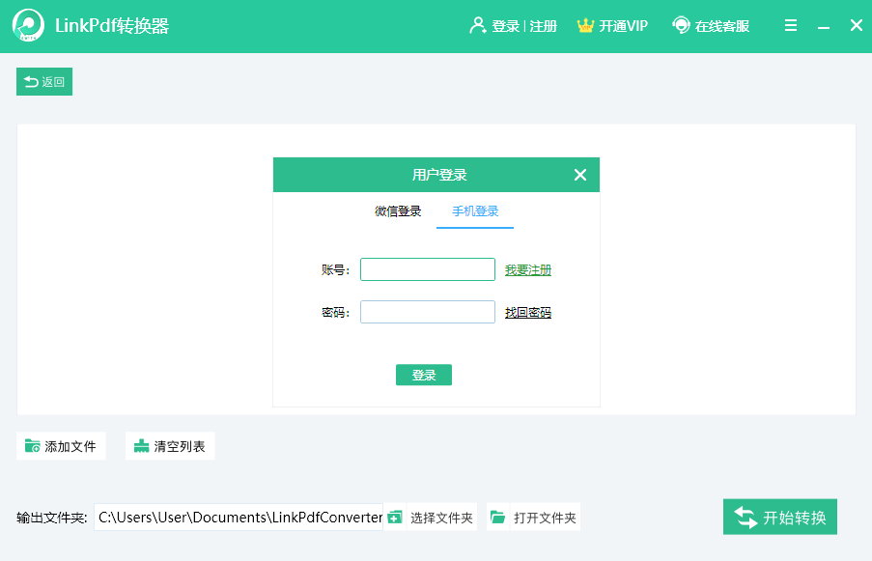The width and height of the screenshot is (872, 561).
Task: Close the 用户登录 dialog
Action: point(580,175)
